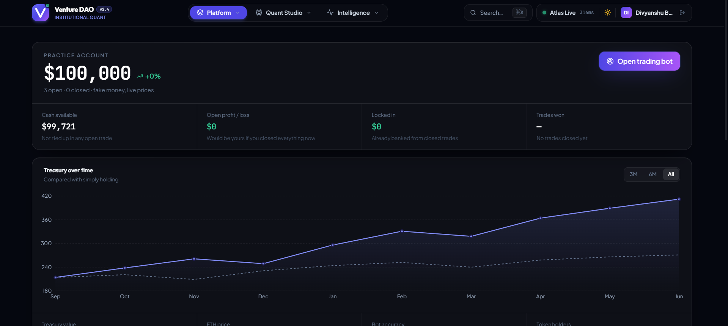Click the Search input field

coord(498,13)
